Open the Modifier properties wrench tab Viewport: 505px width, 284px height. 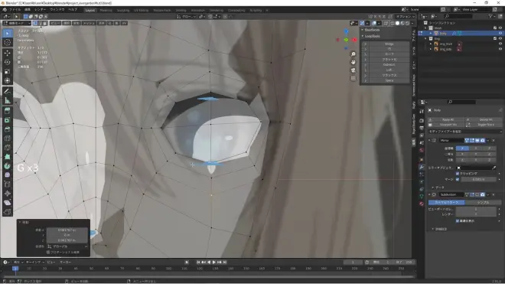click(x=422, y=167)
